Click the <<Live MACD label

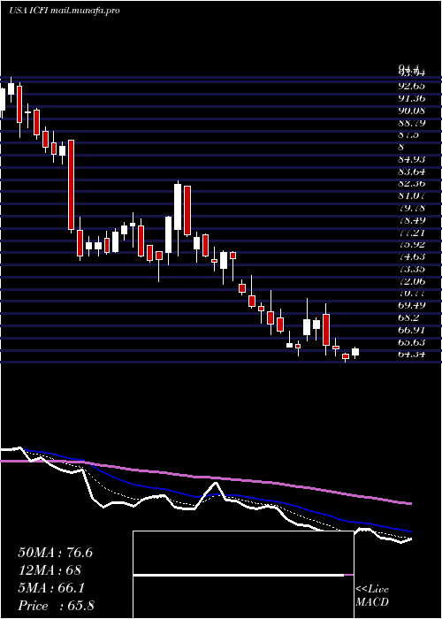click(372, 596)
